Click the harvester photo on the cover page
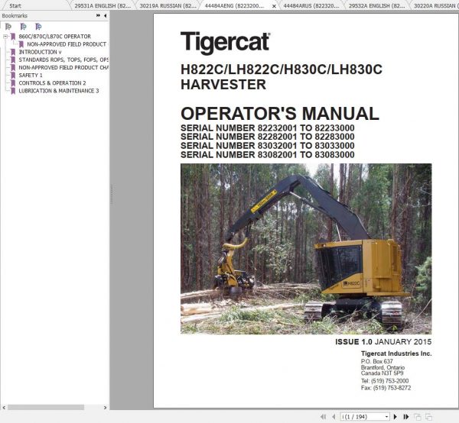459x423 pixels. (x=306, y=249)
